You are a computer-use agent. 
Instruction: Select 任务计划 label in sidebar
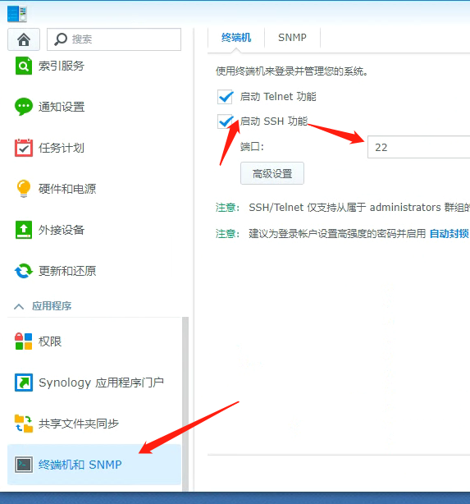(x=62, y=148)
